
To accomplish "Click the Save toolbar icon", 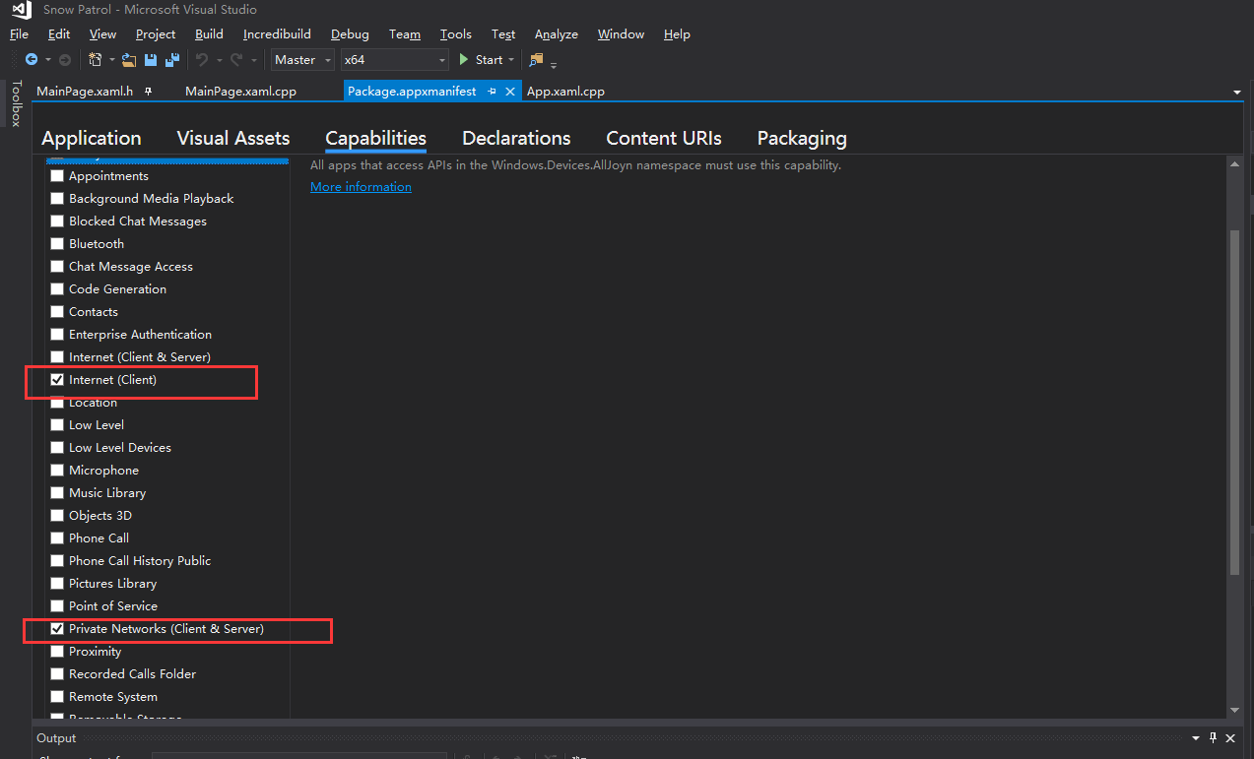I will (150, 59).
